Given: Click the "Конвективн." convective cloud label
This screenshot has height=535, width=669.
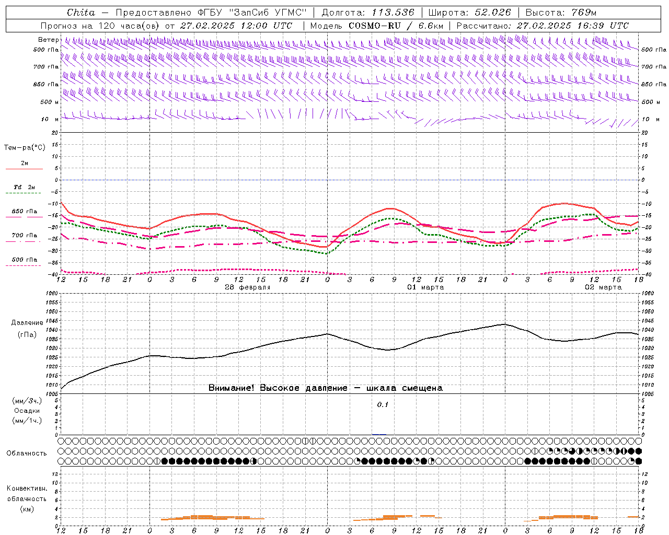Looking at the screenshot, I should [27, 489].
